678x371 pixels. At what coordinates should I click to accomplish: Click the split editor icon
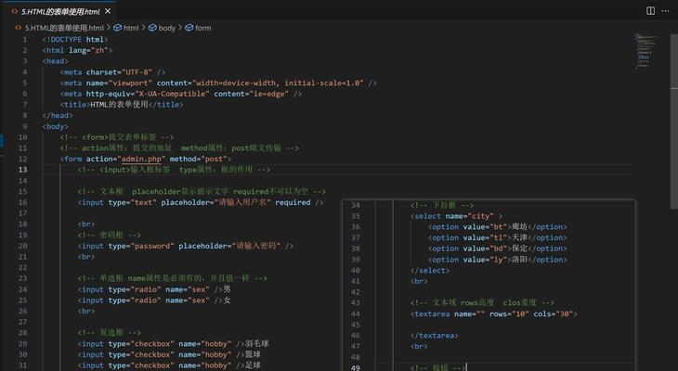pyautogui.click(x=650, y=11)
